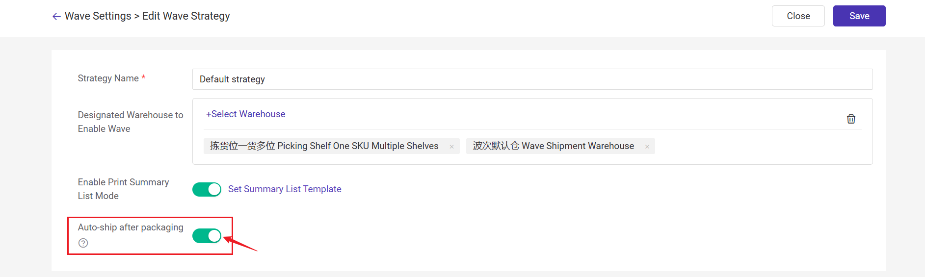Remove the Wave Shipment Warehouse tag

click(x=647, y=147)
